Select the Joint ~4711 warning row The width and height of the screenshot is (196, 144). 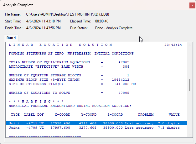pos(94,123)
